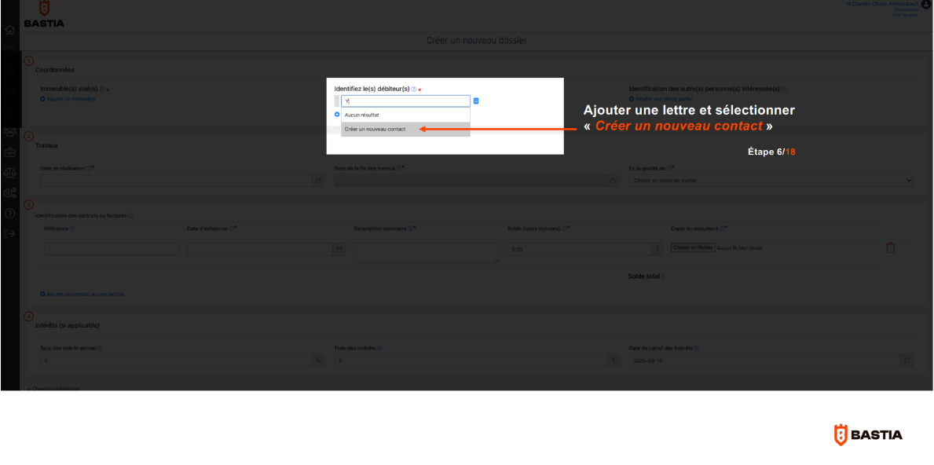Focus the Date d'échéance input
The height and width of the screenshot is (465, 934).
pyautogui.click(x=260, y=250)
